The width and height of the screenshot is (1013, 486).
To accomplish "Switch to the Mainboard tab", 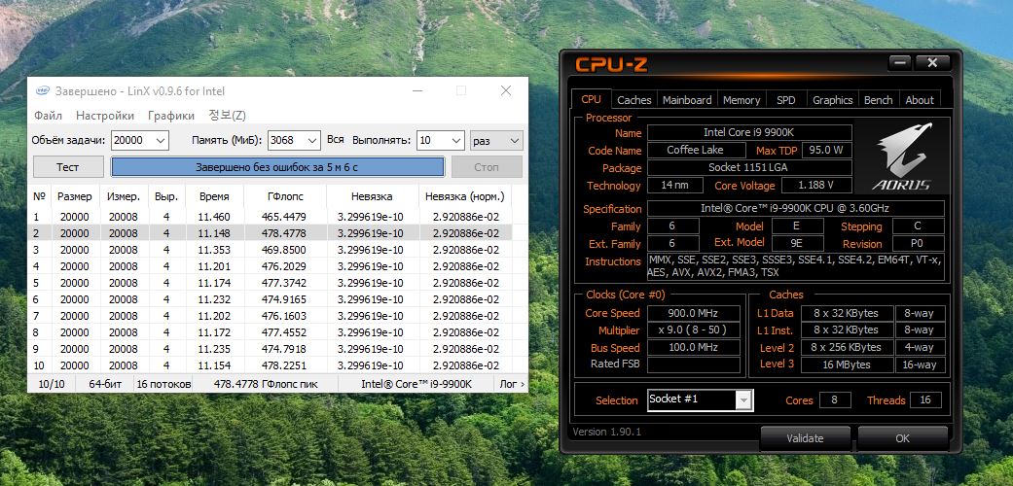I will pos(687,100).
